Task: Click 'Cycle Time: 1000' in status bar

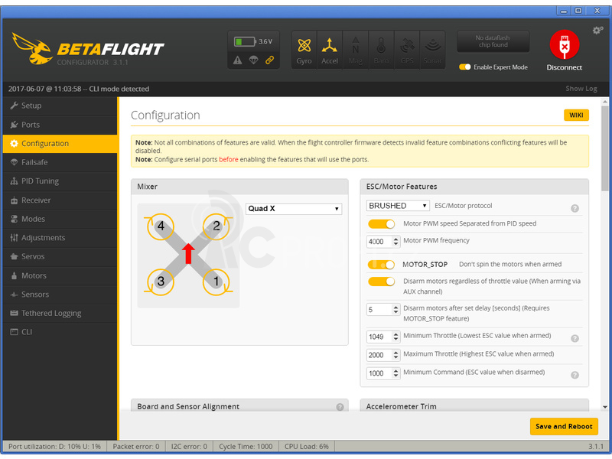Action: coord(246,447)
